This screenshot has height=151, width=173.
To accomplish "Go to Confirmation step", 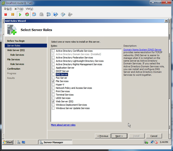I will [14, 69].
